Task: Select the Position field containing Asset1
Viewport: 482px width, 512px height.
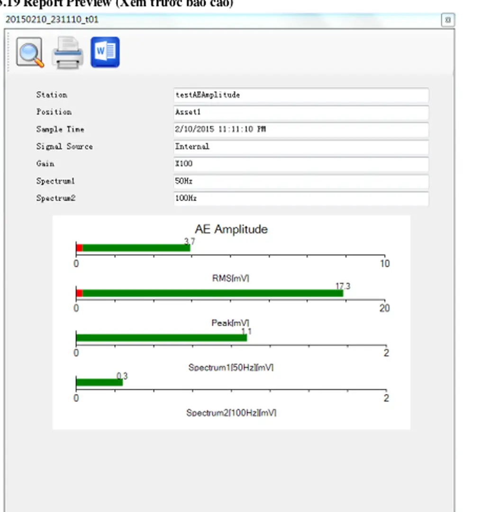Action: pos(301,112)
